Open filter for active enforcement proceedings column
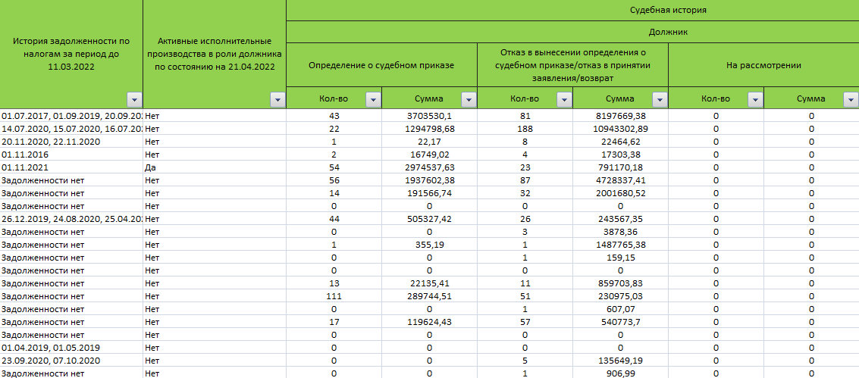 pos(277,99)
